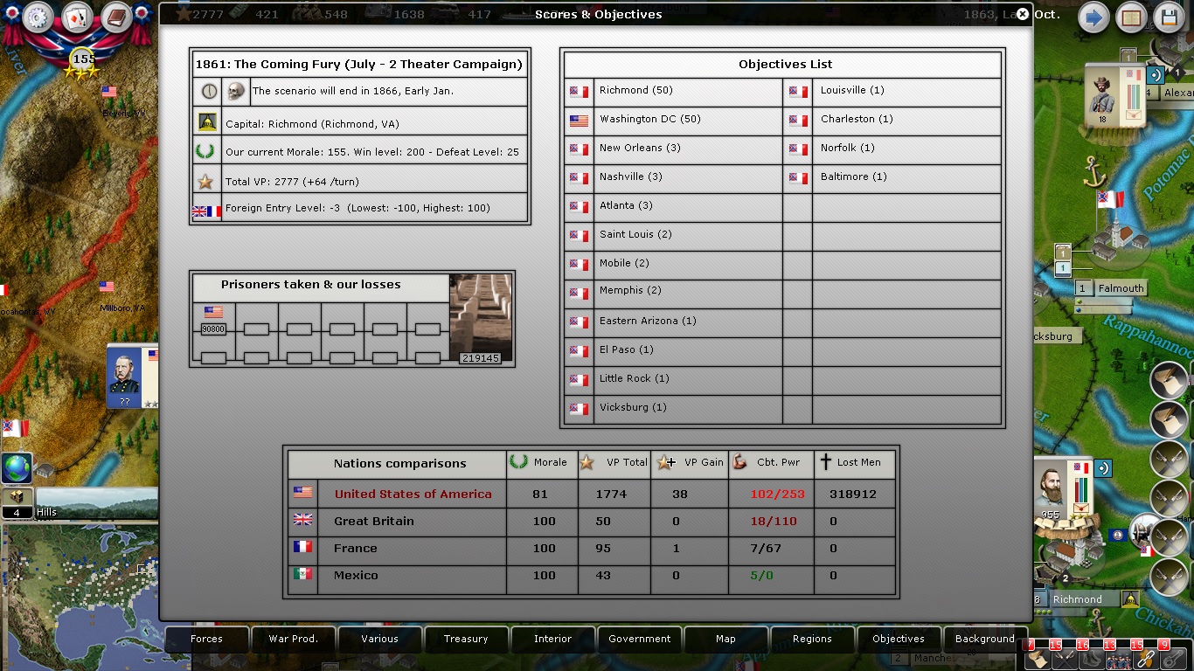Select the Treasury tab
Screen dimensions: 1194x671
pos(466,639)
